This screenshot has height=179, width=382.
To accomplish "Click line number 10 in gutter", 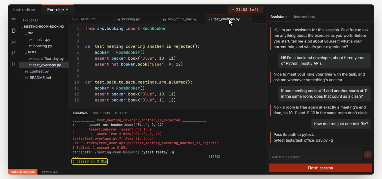I will coord(77,82).
